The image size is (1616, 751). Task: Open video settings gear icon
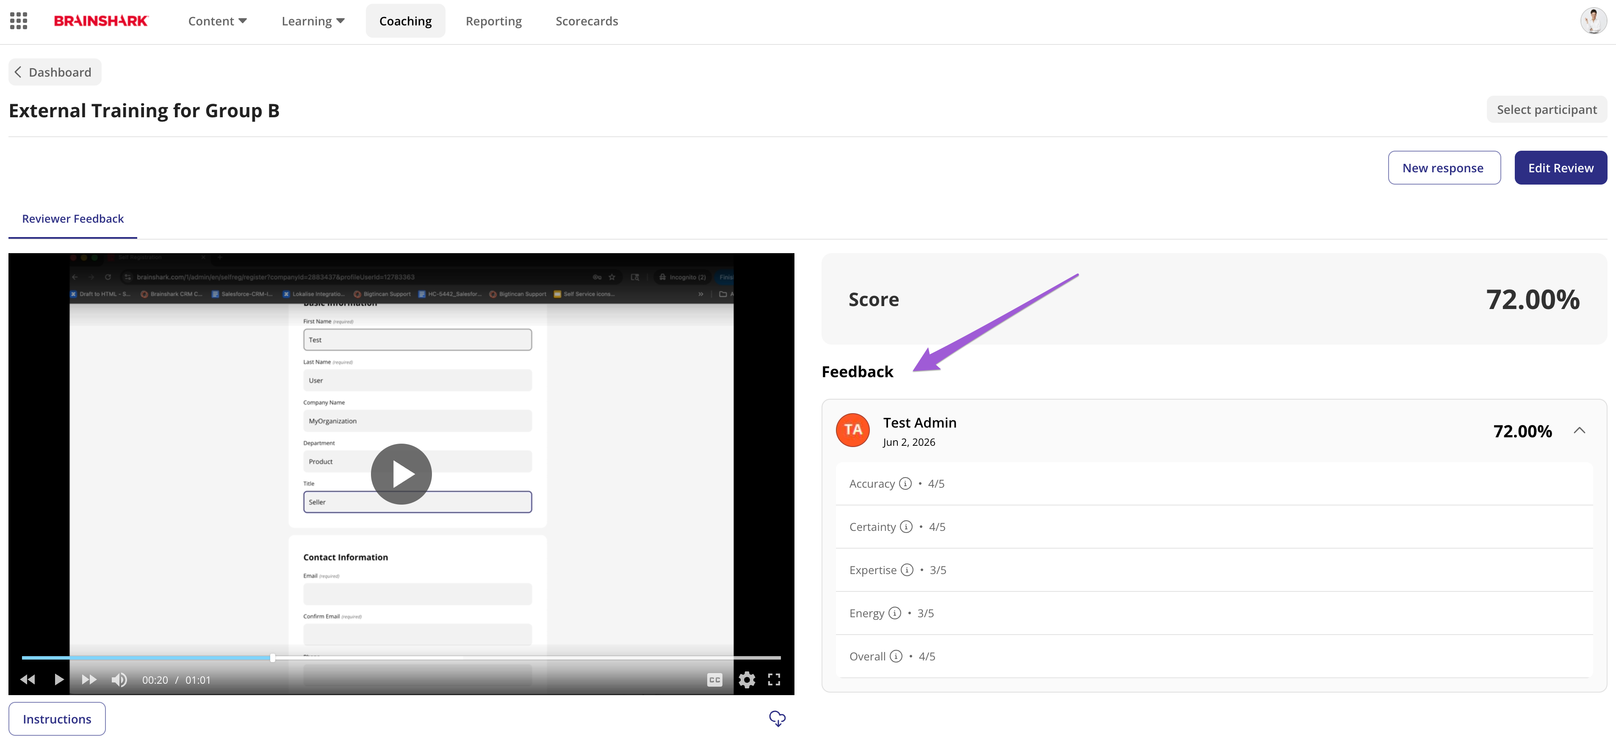pos(747,679)
